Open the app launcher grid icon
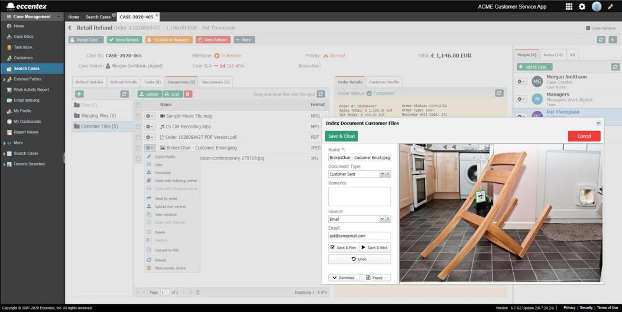 (569, 6)
